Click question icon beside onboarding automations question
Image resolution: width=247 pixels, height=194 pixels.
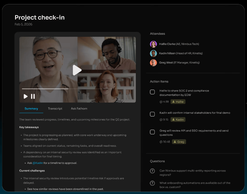click(152, 183)
